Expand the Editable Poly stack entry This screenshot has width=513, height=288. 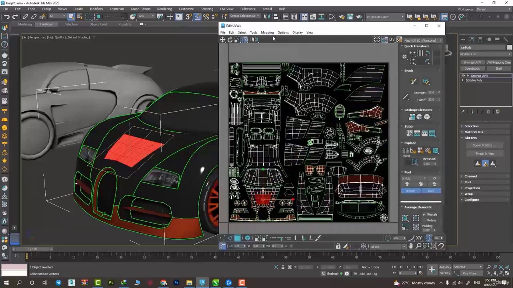point(463,80)
